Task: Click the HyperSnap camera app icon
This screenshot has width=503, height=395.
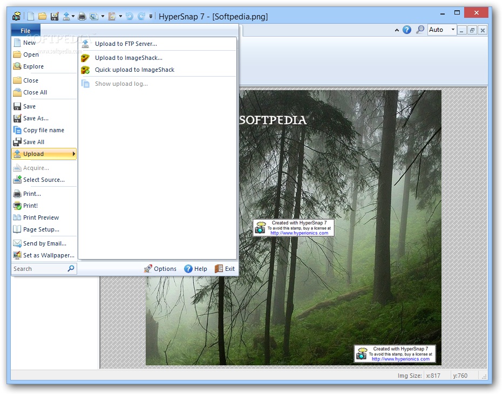Action: (17, 16)
